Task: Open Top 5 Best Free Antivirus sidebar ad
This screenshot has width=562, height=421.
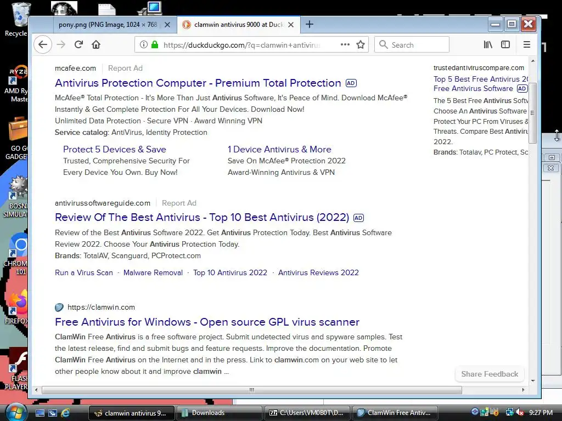Action: coord(481,84)
